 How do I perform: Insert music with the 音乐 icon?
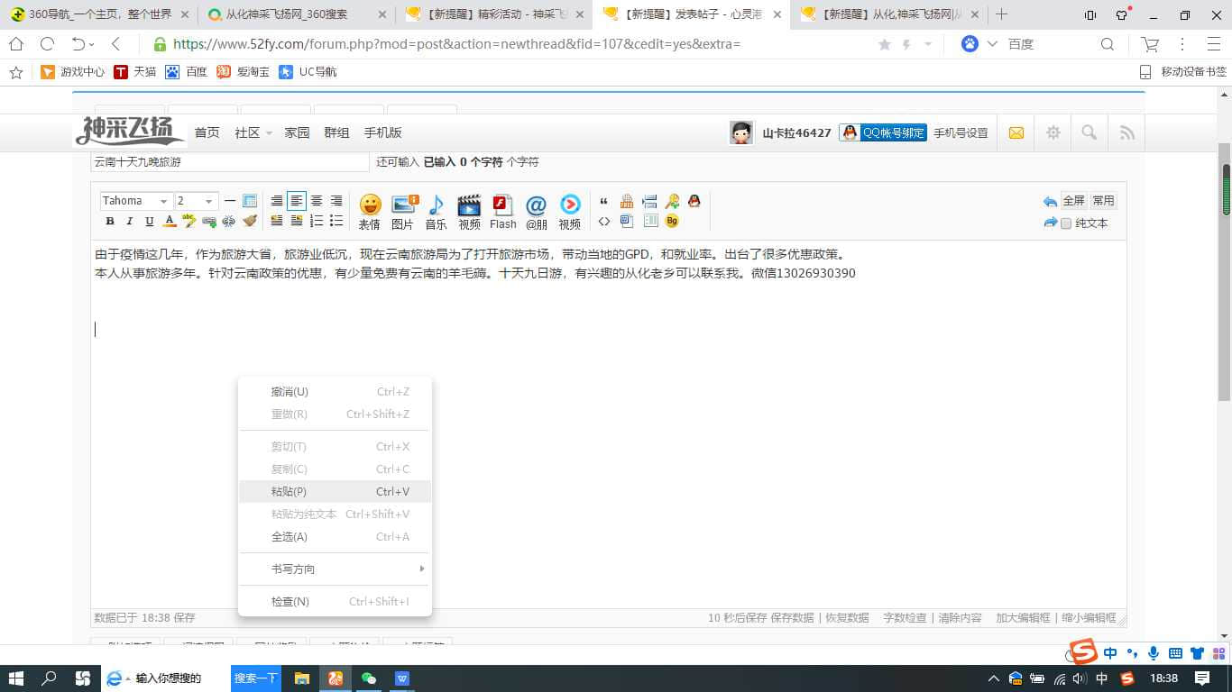[x=436, y=212]
